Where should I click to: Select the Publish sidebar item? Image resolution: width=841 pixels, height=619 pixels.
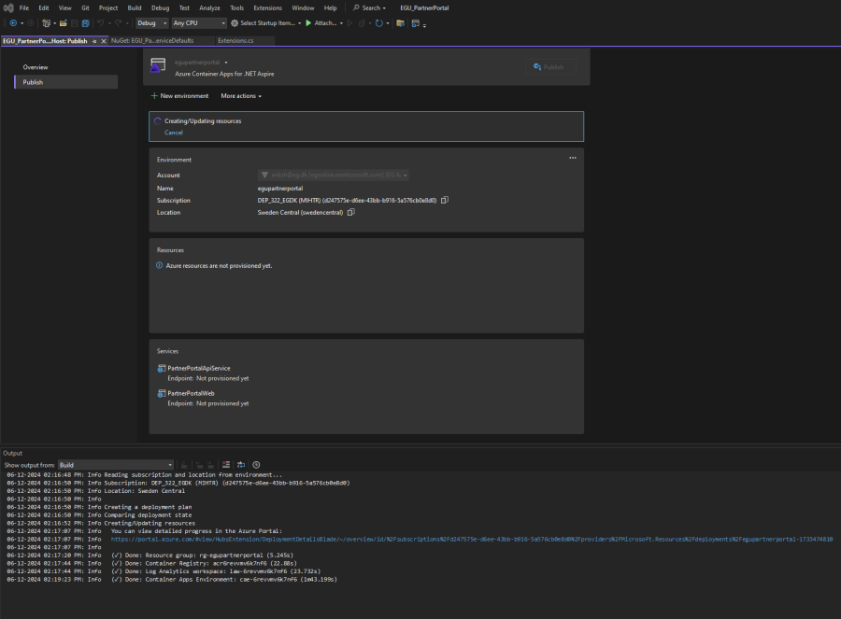66,82
